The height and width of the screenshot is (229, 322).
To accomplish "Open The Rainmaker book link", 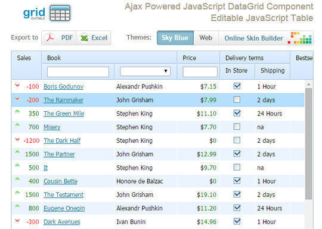I will pos(63,100).
